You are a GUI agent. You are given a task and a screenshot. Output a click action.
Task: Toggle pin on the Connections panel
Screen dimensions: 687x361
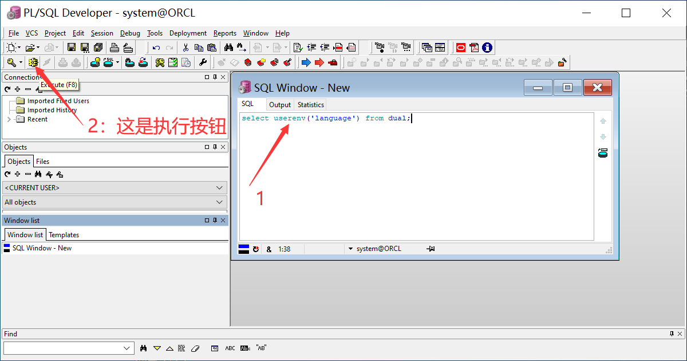(x=215, y=77)
